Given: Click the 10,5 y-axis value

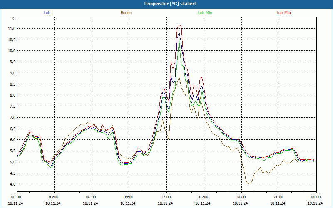Looking at the screenshot, I should (x=12, y=40).
